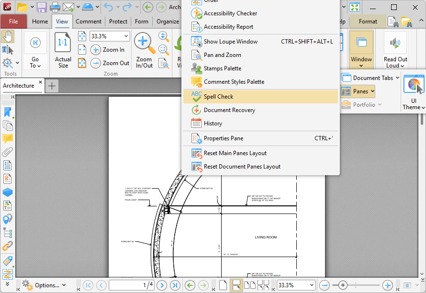The height and width of the screenshot is (293, 426).
Task: Go to next page arrow
Action: tap(162, 285)
